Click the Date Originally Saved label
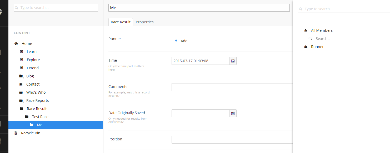 [x=127, y=113]
